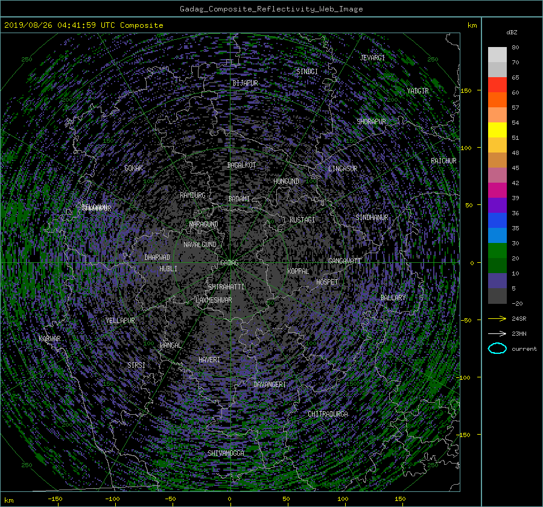This screenshot has height=507, width=543.
Task: Click the NARAGUND city label
Action: point(204,224)
